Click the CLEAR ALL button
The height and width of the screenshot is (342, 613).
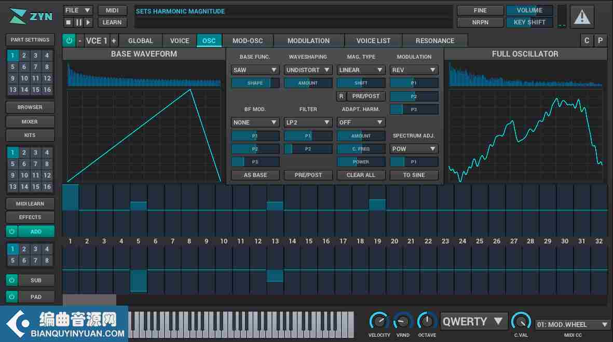(361, 175)
